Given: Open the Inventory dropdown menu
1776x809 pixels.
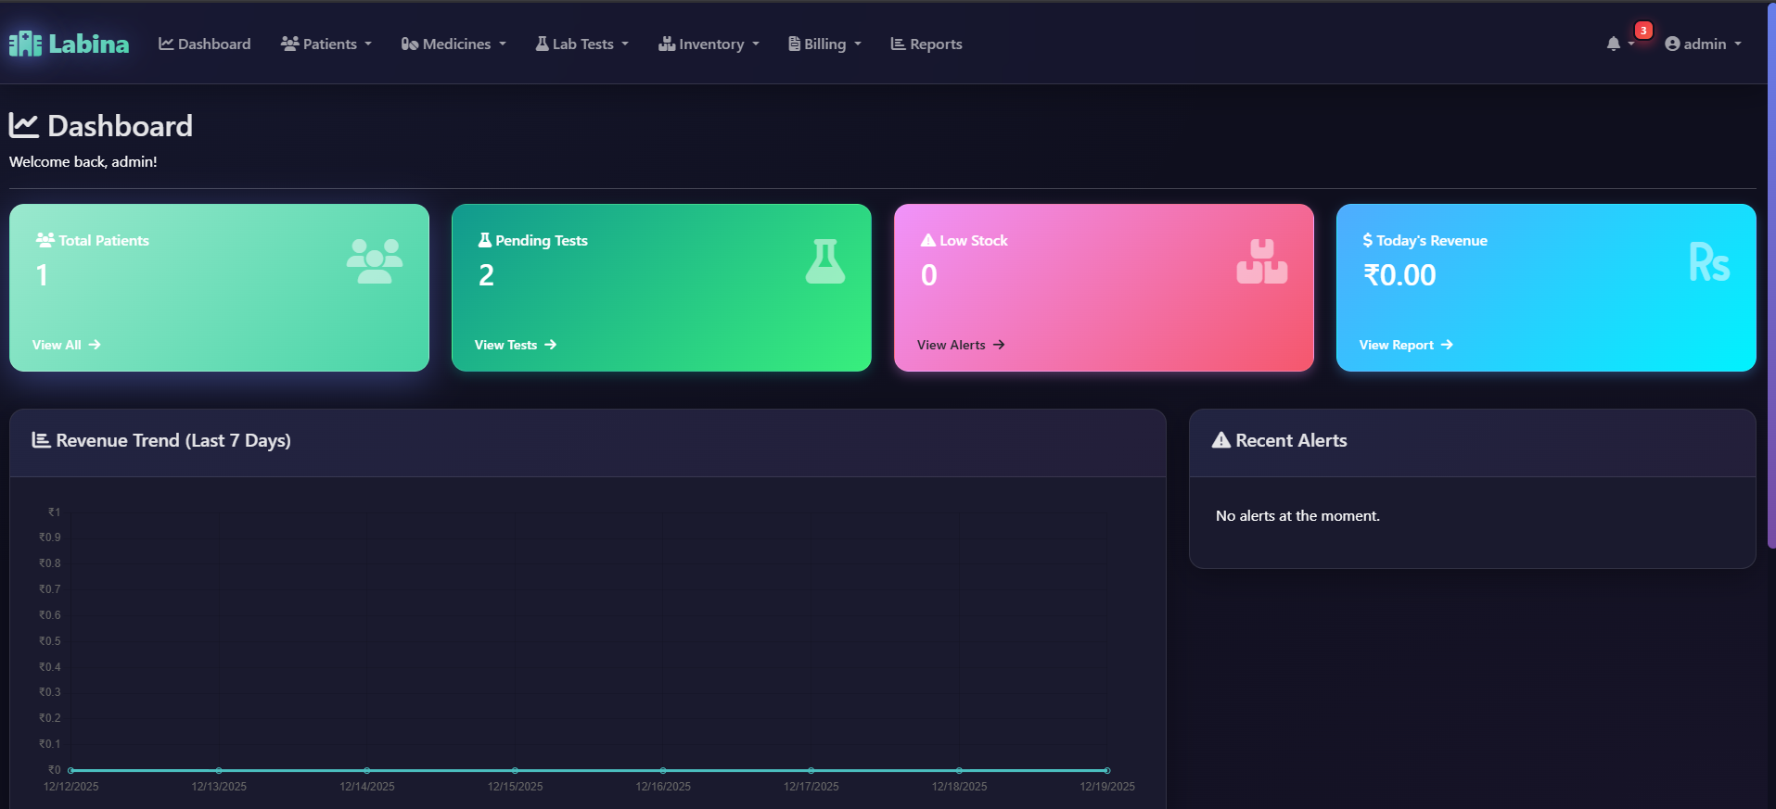Looking at the screenshot, I should pyautogui.click(x=709, y=44).
